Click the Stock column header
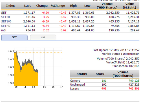The image size is (141, 102). click(100, 74)
